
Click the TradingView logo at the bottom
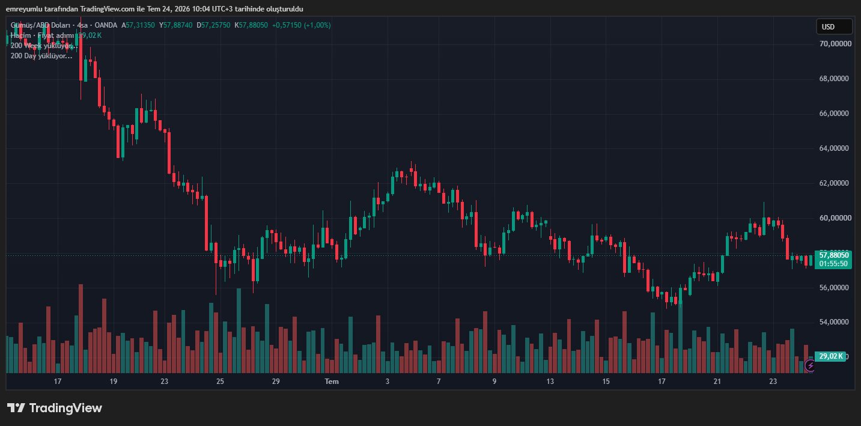click(x=55, y=408)
